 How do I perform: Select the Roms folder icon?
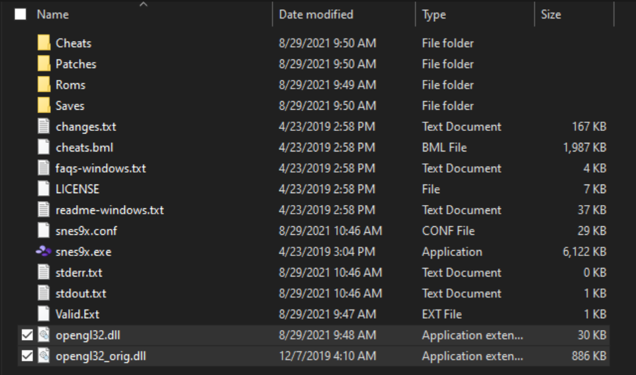pyautogui.click(x=44, y=84)
